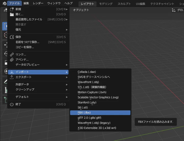184x141 pixels.
Task: Open the ファイル menu
Action: 14,3
